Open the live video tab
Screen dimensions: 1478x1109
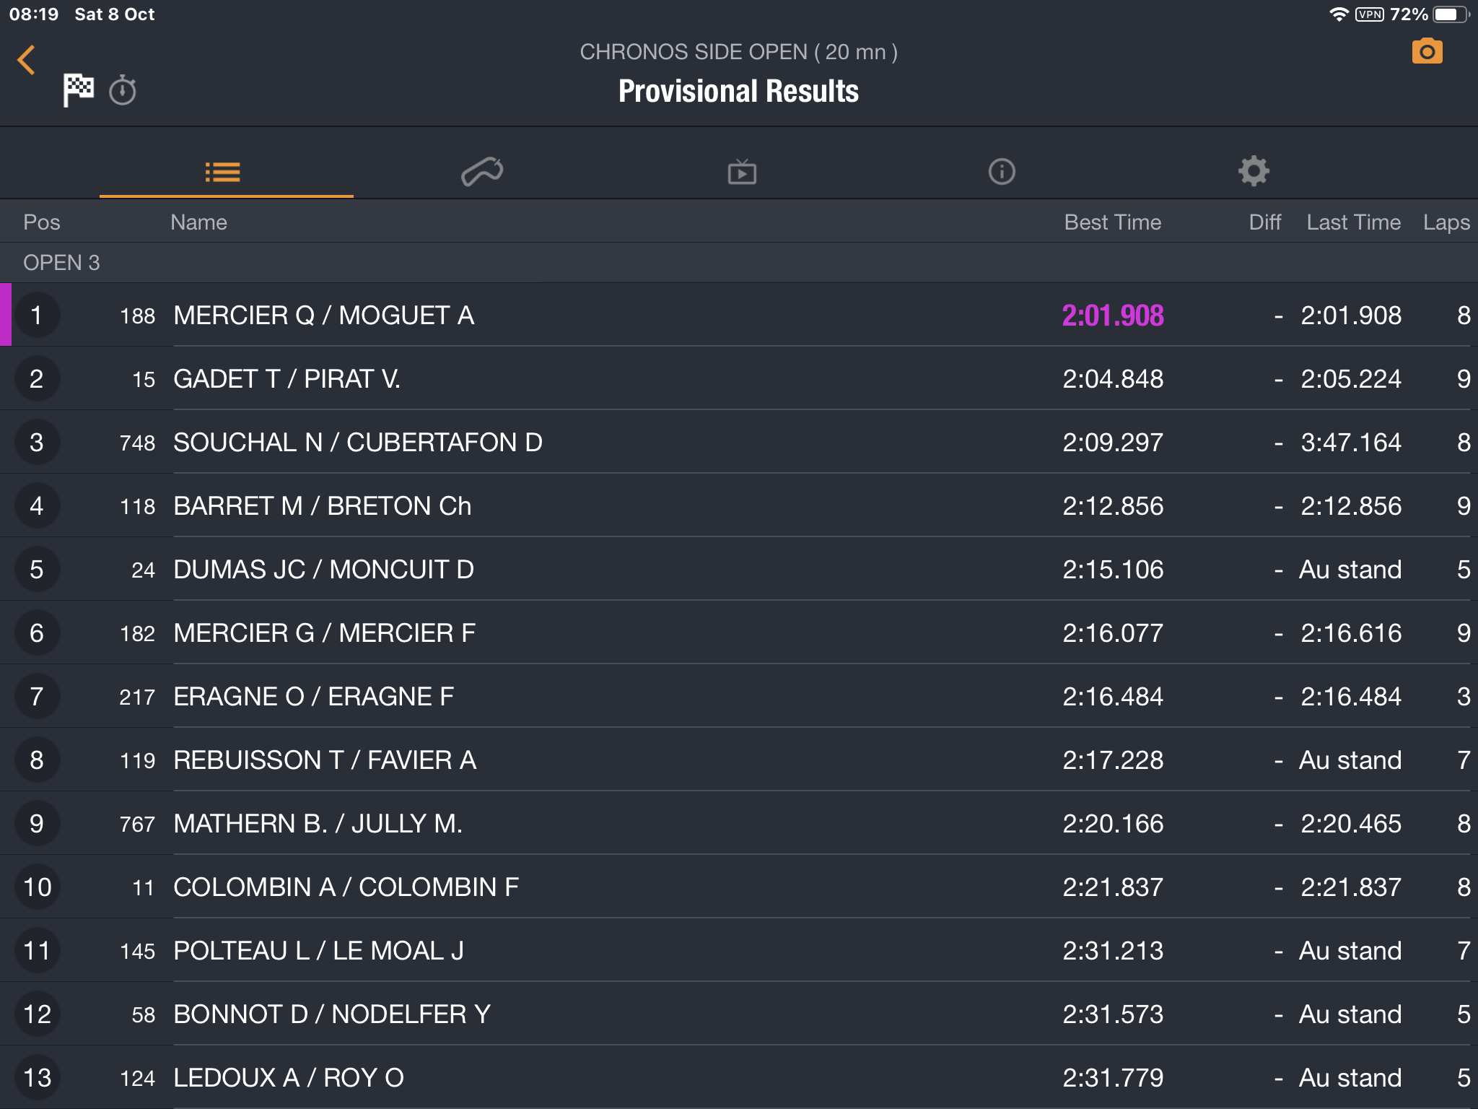742,172
